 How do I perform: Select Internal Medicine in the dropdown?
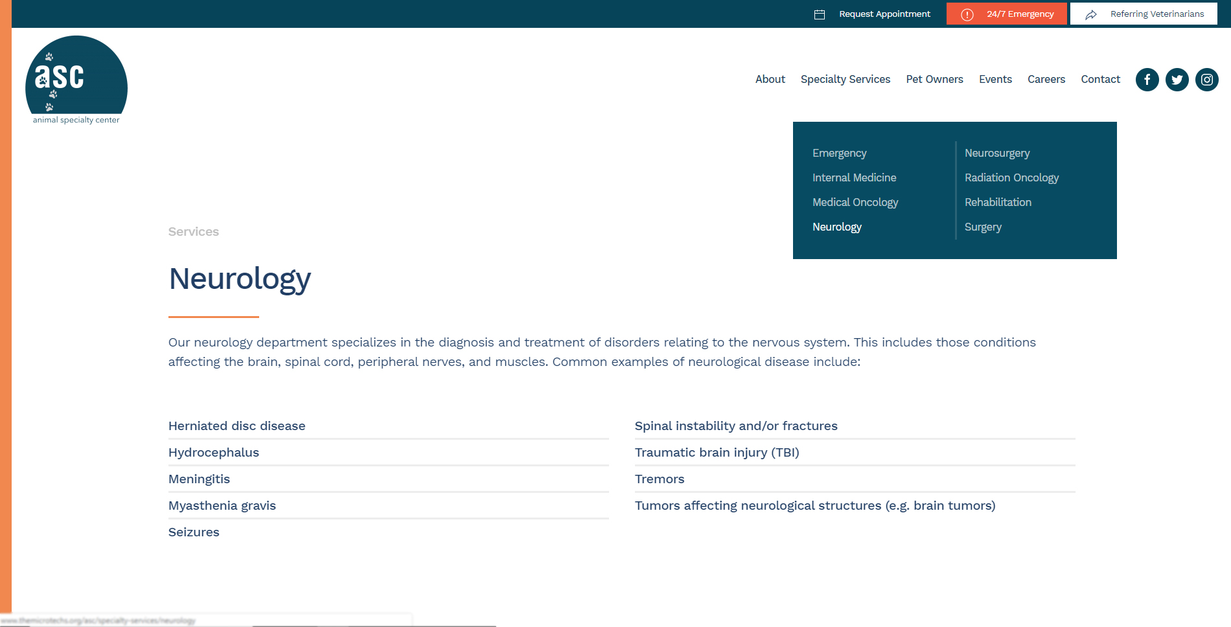(854, 177)
